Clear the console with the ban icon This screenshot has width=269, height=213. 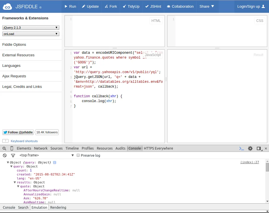pyautogui.click(x=5, y=155)
